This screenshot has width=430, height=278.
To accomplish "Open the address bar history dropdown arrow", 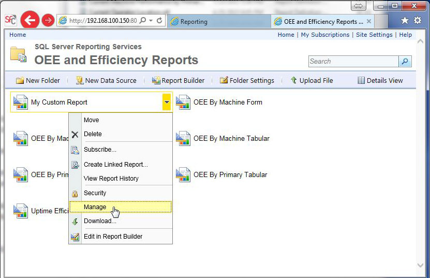I will click(x=151, y=21).
